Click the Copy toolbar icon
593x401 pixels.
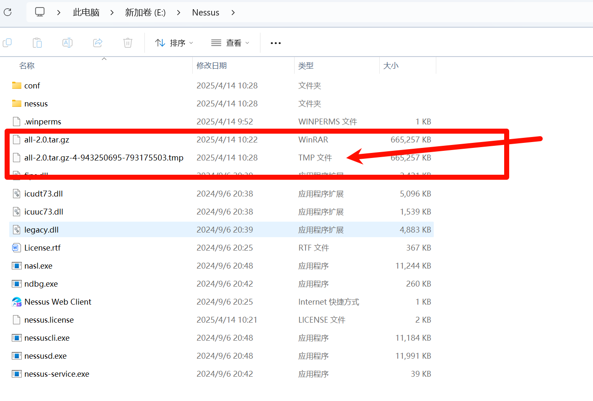[x=7, y=43]
